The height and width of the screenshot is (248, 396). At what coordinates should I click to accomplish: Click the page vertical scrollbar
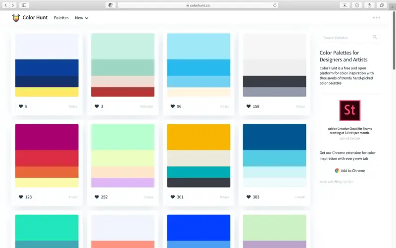pos(394,41)
